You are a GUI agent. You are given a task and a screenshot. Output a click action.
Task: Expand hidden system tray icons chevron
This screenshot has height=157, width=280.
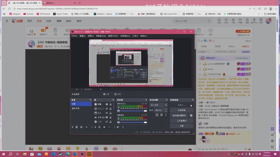(x=229, y=154)
